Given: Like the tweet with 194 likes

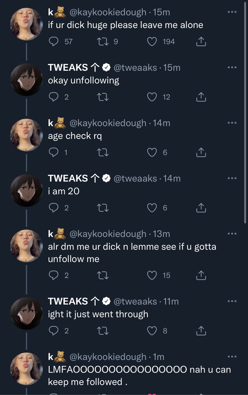Looking at the screenshot, I should 152,41.
